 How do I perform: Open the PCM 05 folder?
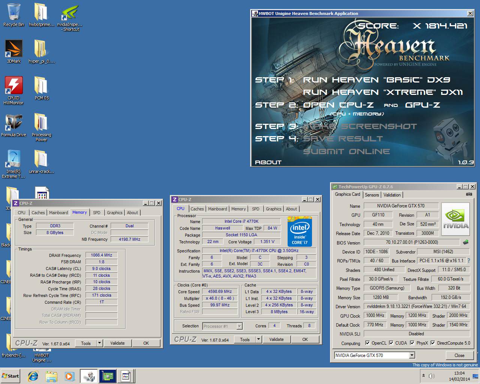[41, 88]
